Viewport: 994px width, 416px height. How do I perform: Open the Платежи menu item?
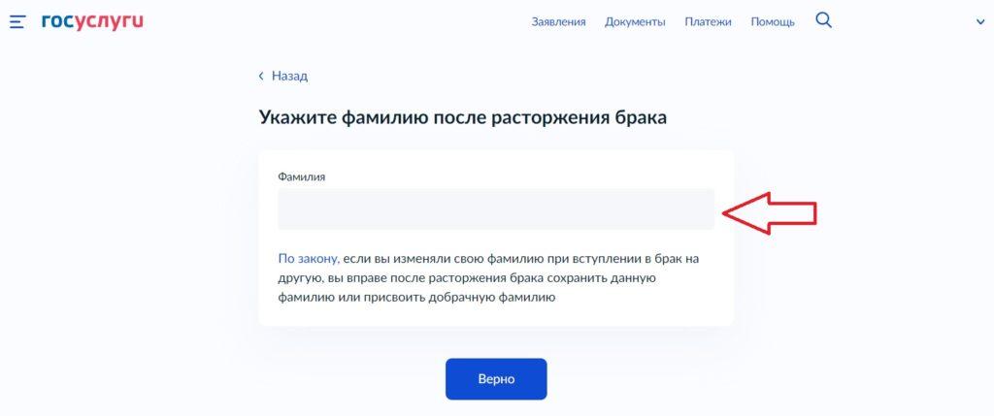click(x=708, y=22)
